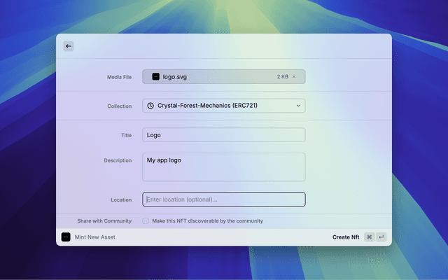This screenshot has height=280, width=448.
Task: Click the Create Nft button
Action: pyautogui.click(x=346, y=237)
